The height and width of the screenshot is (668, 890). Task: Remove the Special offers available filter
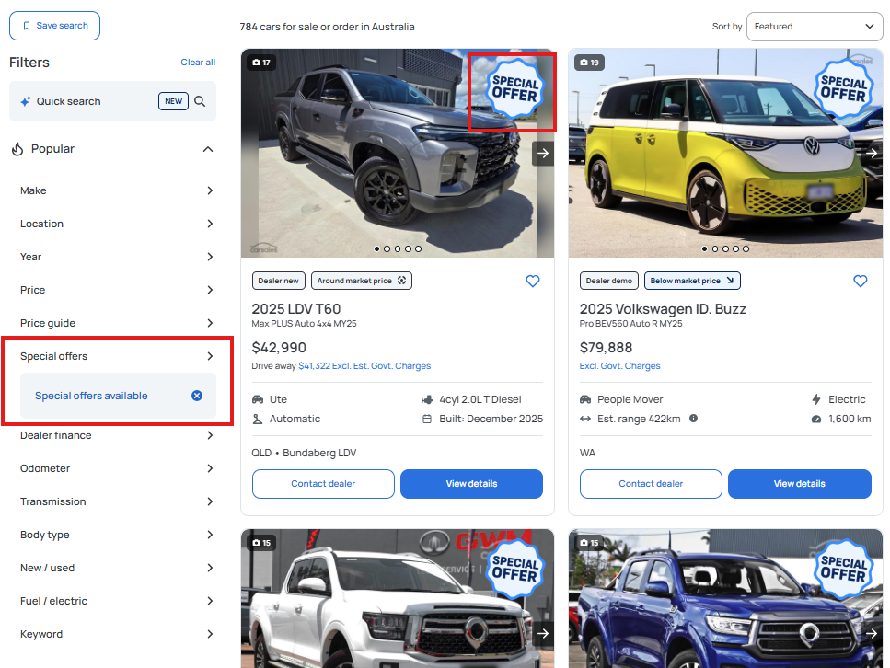pyautogui.click(x=196, y=396)
